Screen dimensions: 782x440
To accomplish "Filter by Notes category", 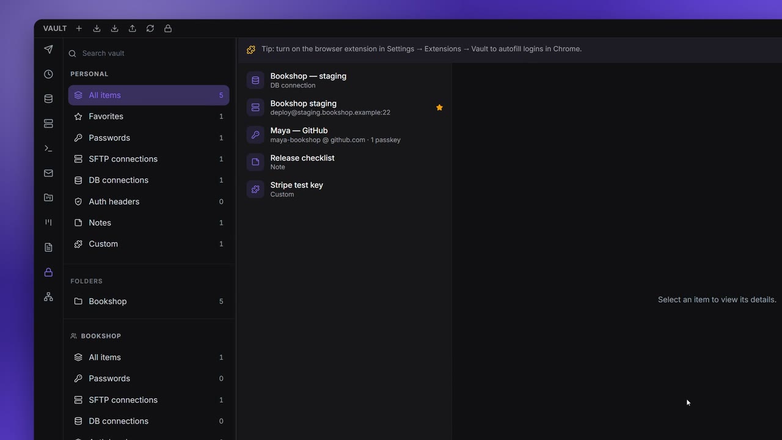I will pyautogui.click(x=148, y=222).
